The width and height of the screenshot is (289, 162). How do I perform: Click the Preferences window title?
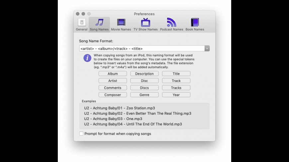pyautogui.click(x=144, y=14)
